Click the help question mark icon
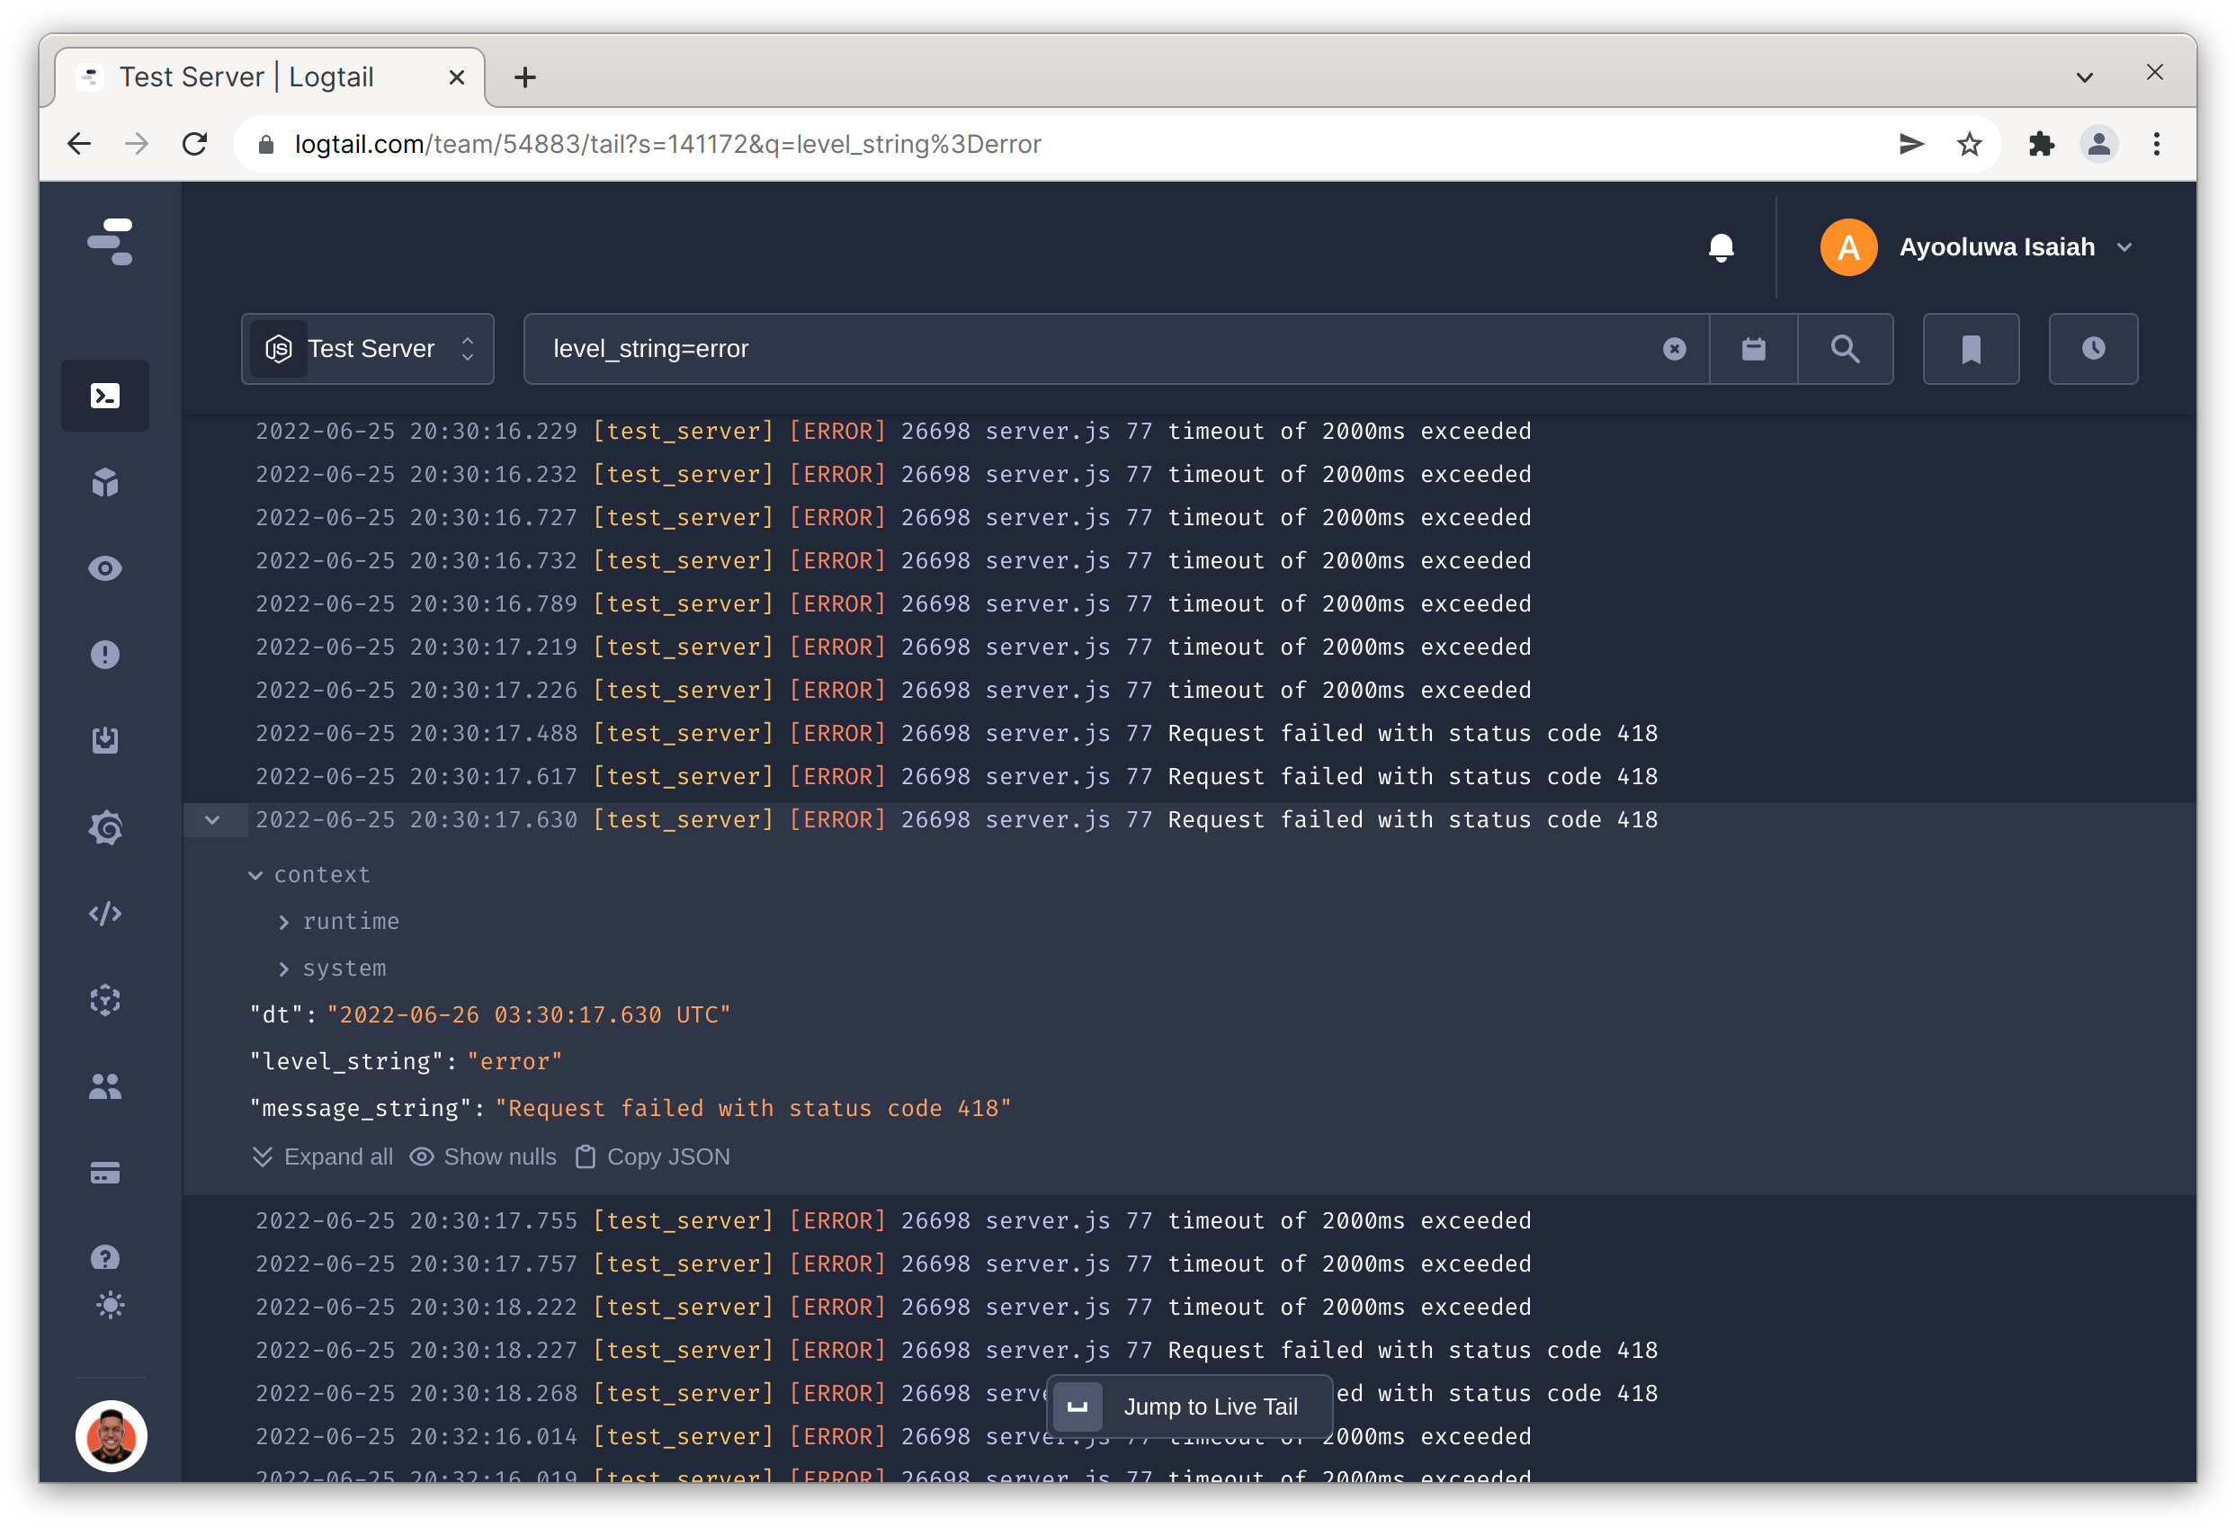 coord(105,1256)
